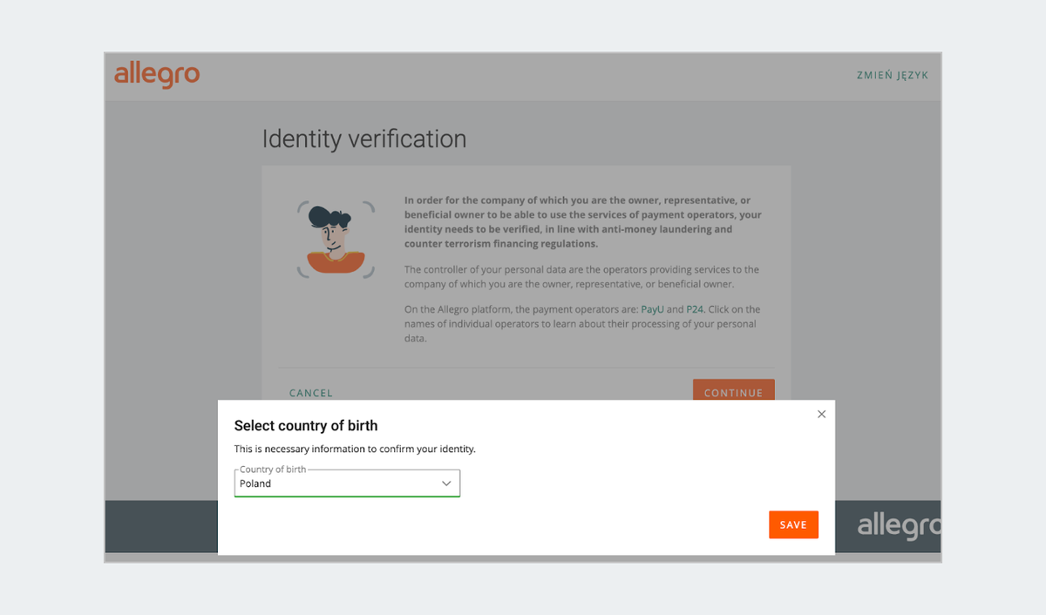Click the white Allegro logo in the footer
Viewport: 1046px width, 615px height.
click(898, 525)
